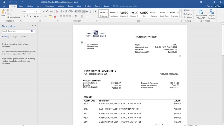Open the Mailings ribbon tab
224x126 pixels.
tap(61, 6)
